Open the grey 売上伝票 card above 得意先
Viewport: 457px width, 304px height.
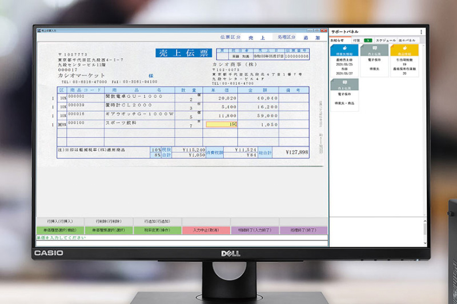tap(374, 50)
